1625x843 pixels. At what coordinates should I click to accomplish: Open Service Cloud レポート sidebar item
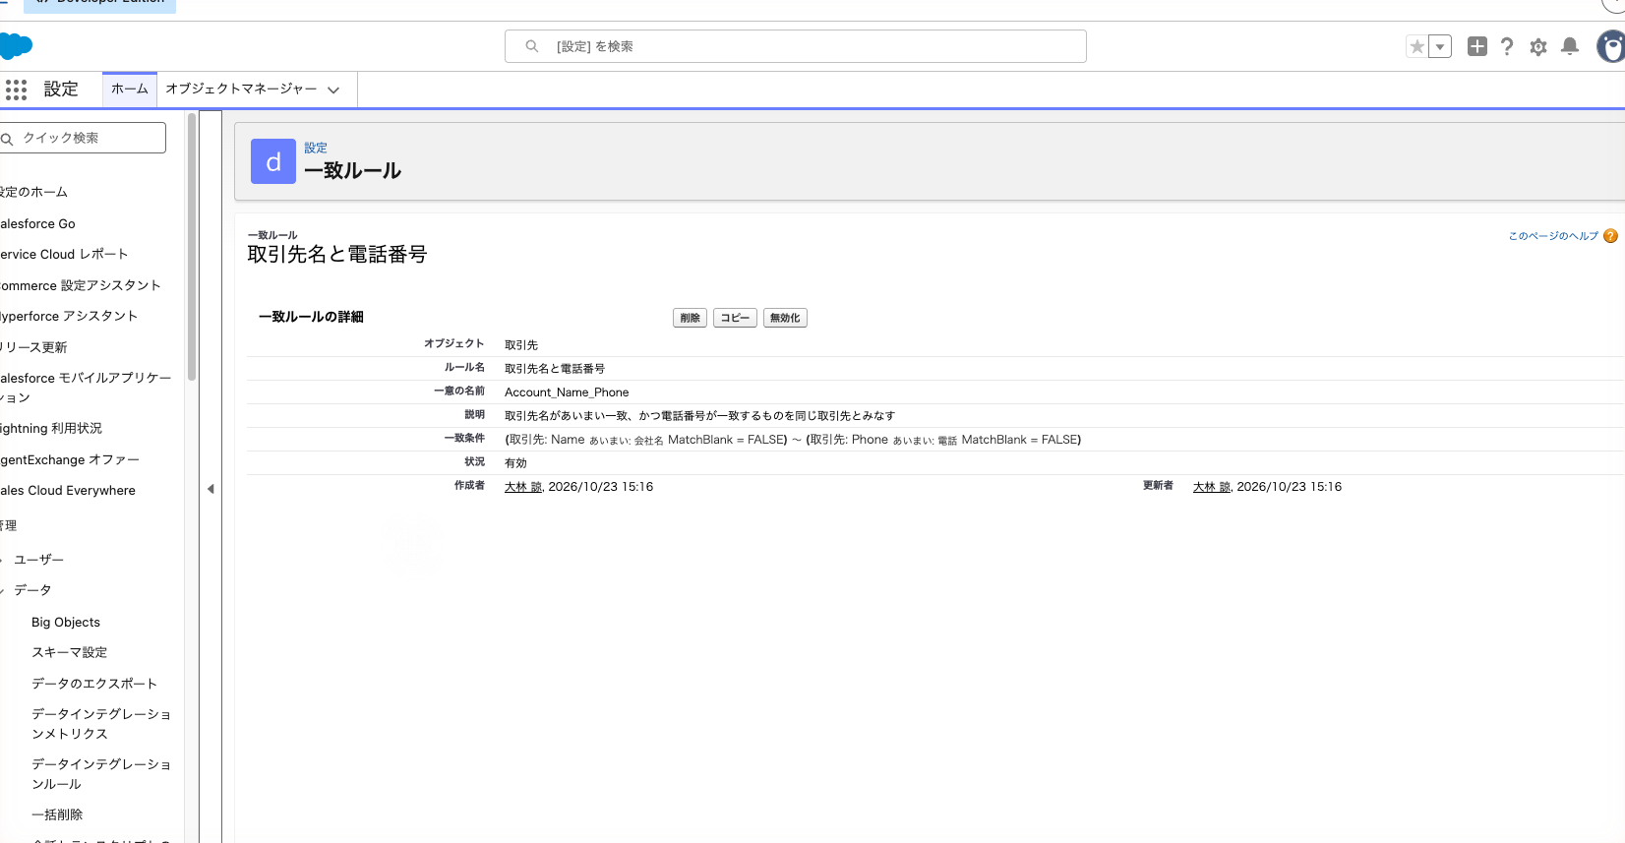click(x=64, y=254)
